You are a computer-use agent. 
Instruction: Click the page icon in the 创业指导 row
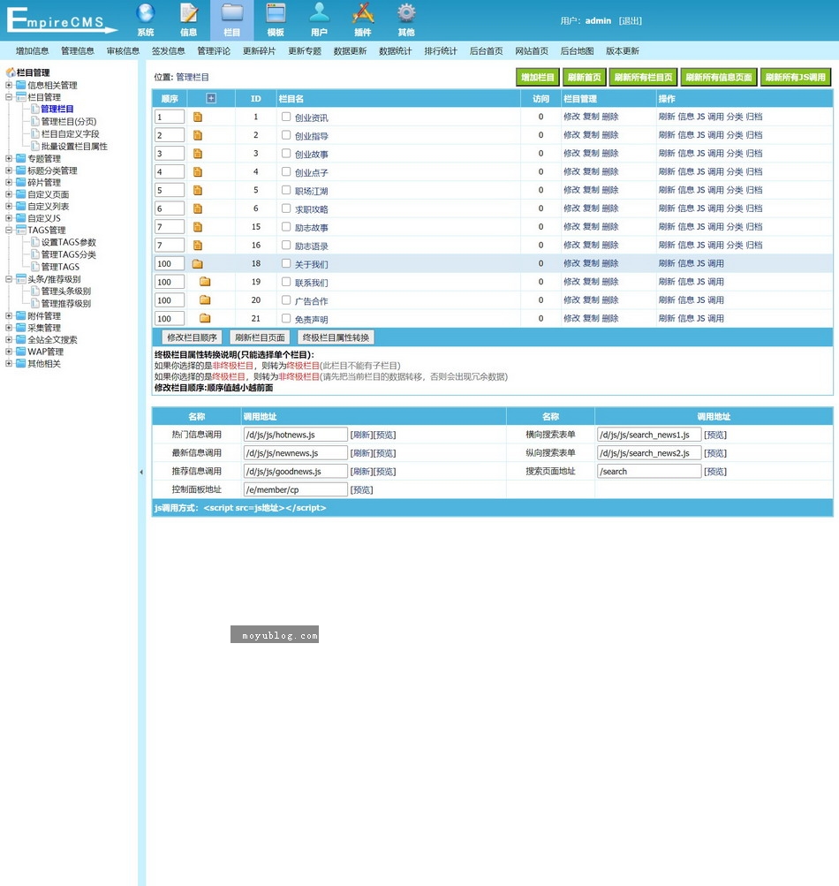pos(198,136)
